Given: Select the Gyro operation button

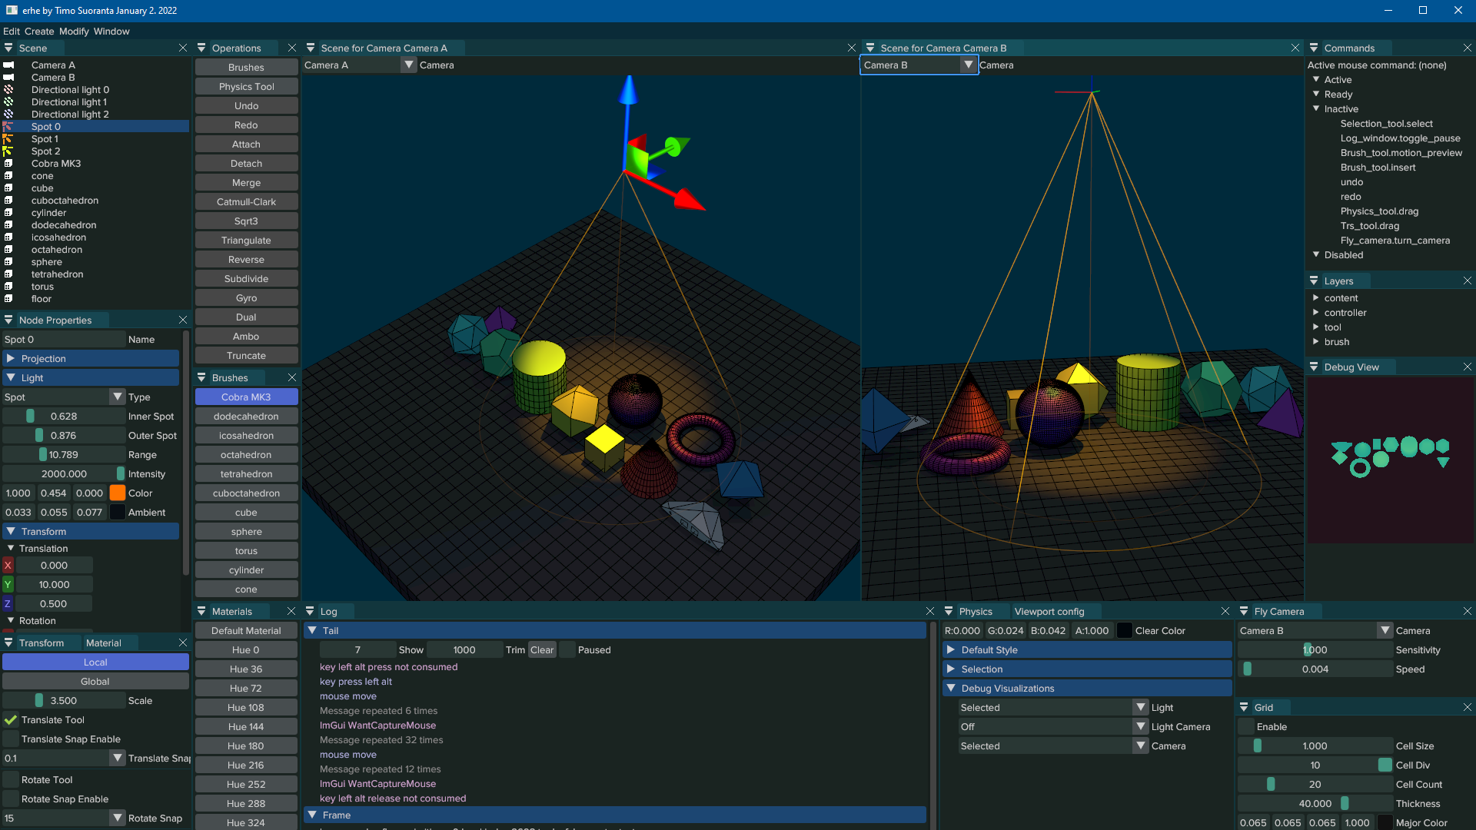Looking at the screenshot, I should coord(245,297).
